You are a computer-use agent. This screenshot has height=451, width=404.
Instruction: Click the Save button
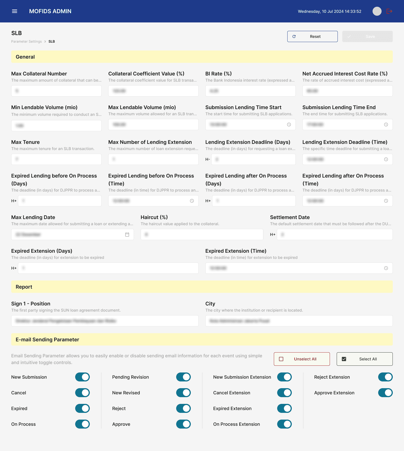point(368,36)
